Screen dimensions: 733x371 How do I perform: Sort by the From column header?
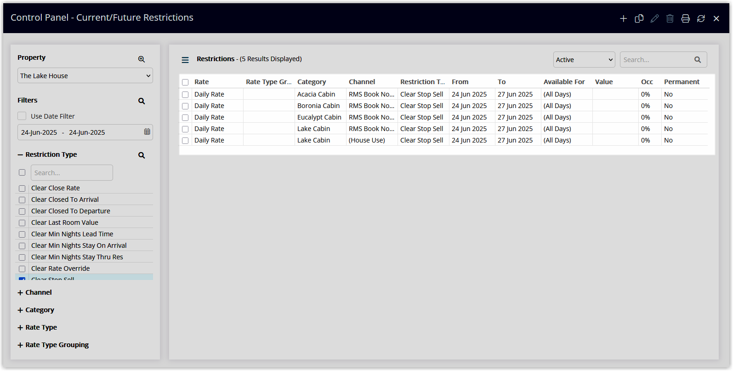tap(460, 82)
